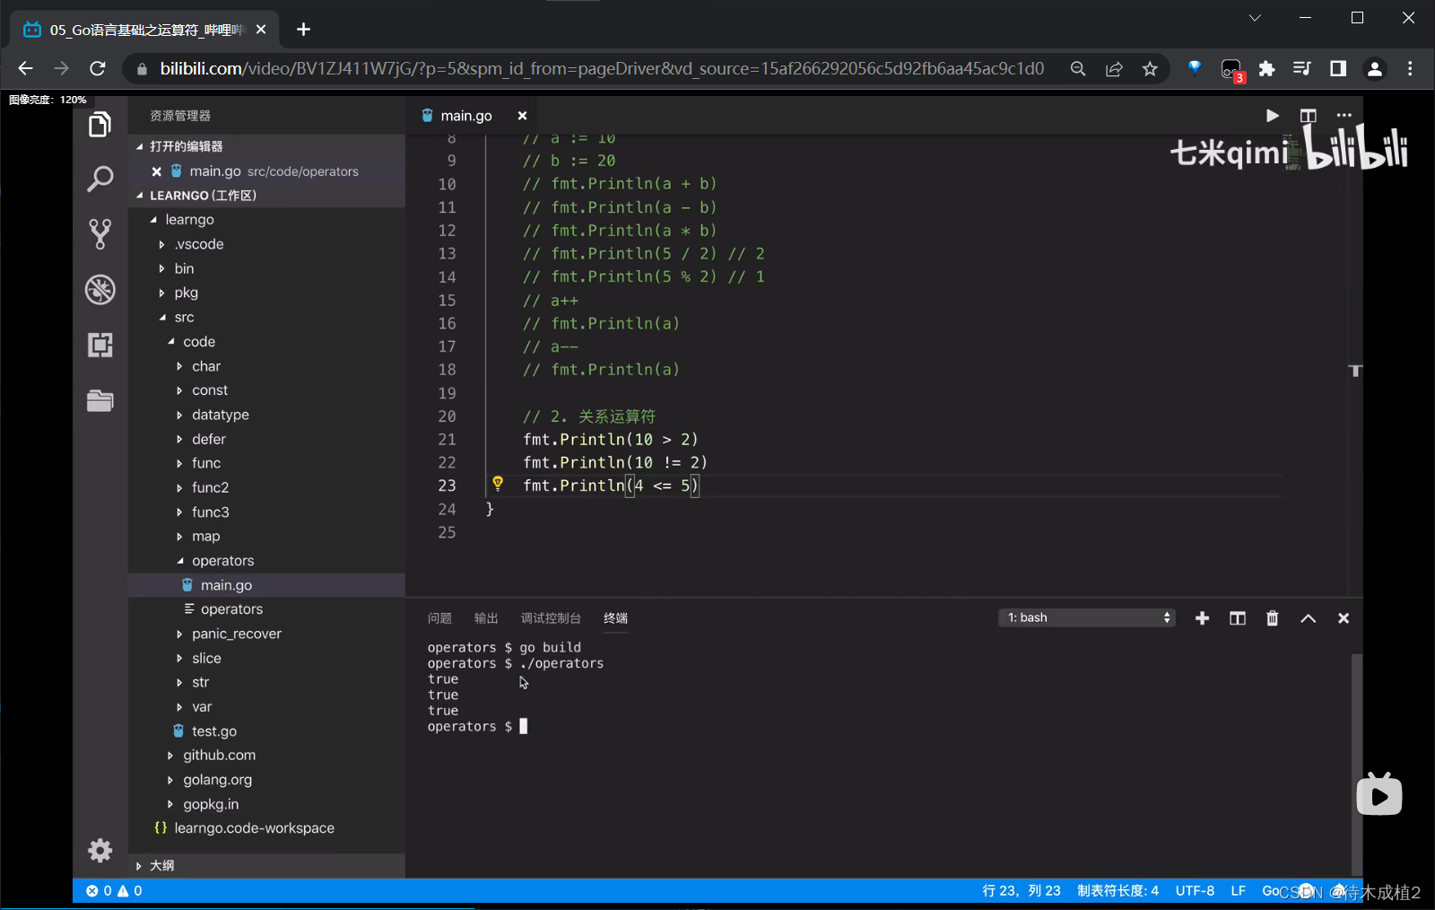Reload the browser page
This screenshot has width=1435, height=910.
point(98,69)
